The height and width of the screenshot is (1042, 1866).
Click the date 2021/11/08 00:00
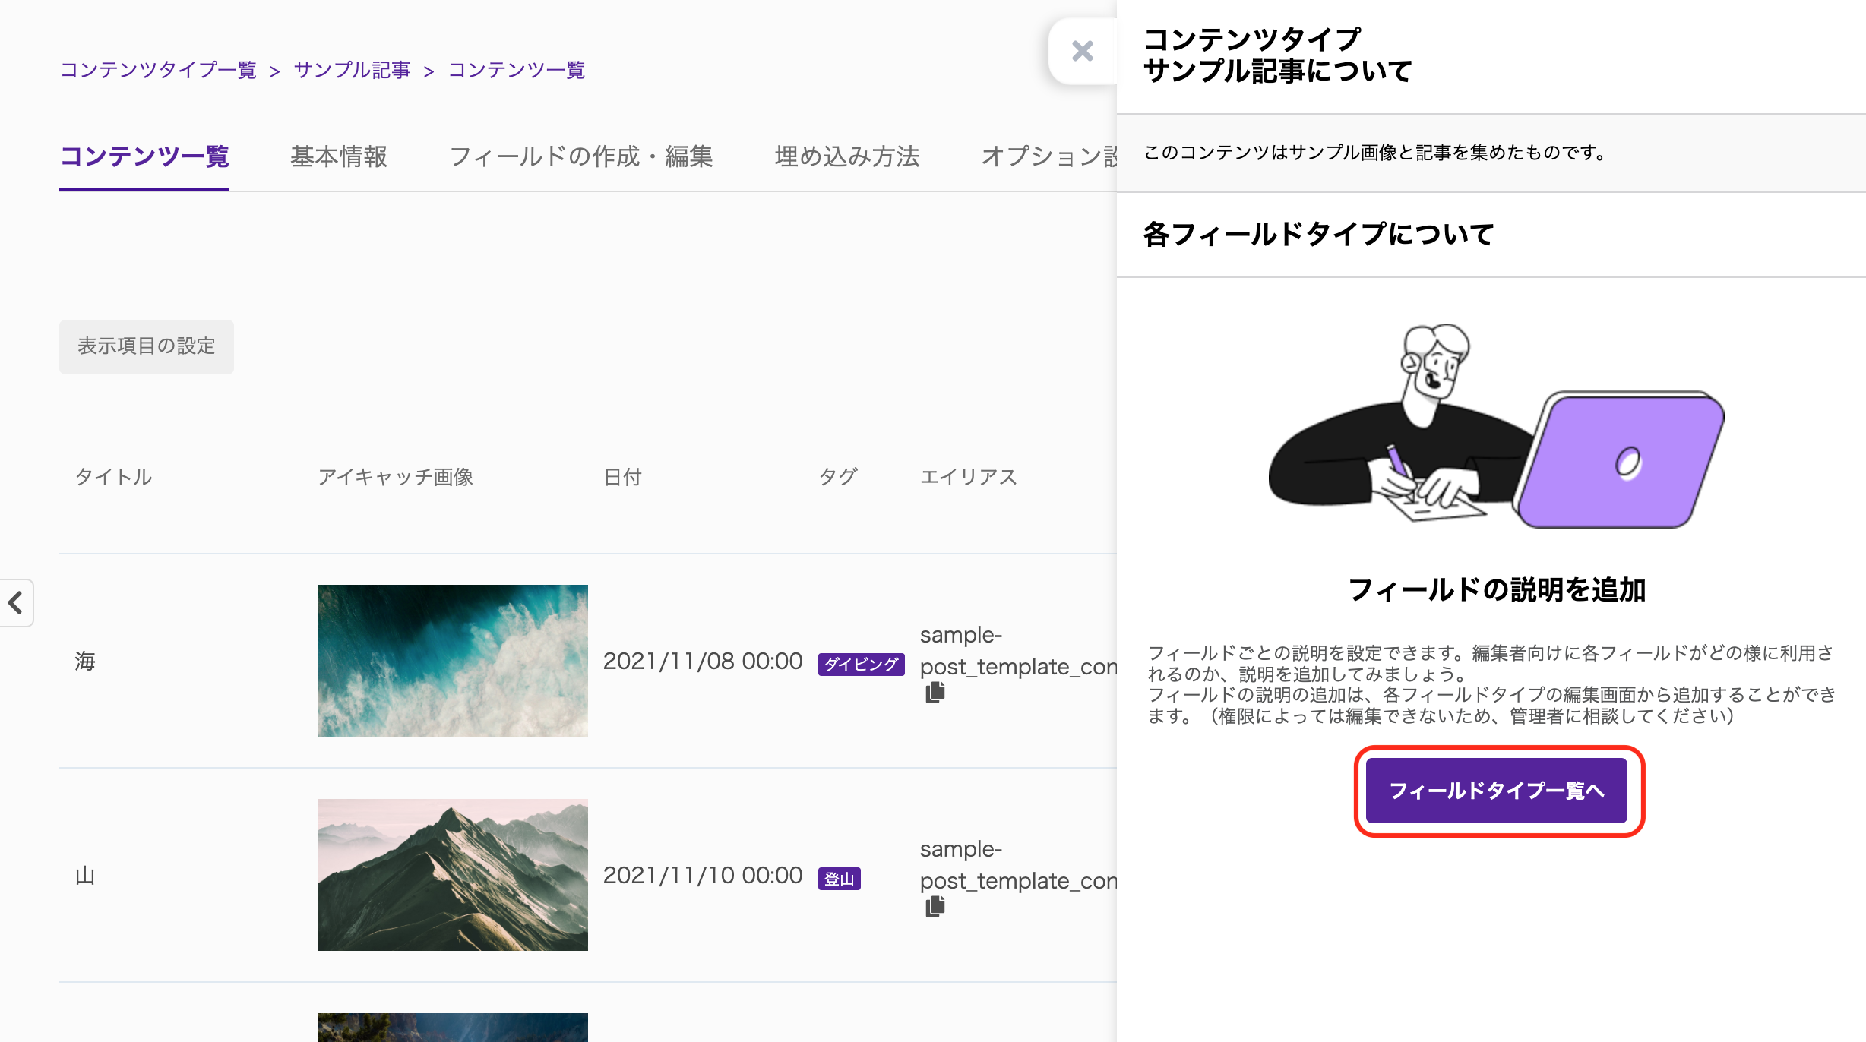[x=703, y=662]
